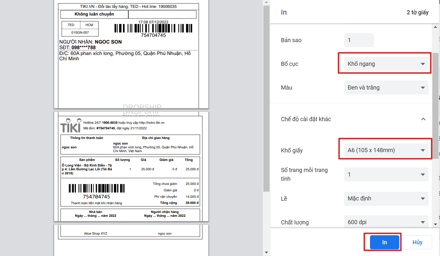This screenshot has height=256, width=440.
Task: Click the 'Chế độ cài đặt khác' label
Action: pos(306,119)
